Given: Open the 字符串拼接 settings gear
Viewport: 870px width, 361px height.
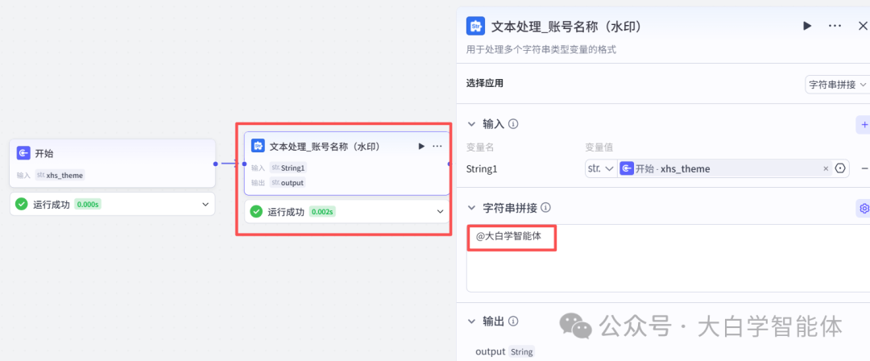Looking at the screenshot, I should pyautogui.click(x=864, y=208).
